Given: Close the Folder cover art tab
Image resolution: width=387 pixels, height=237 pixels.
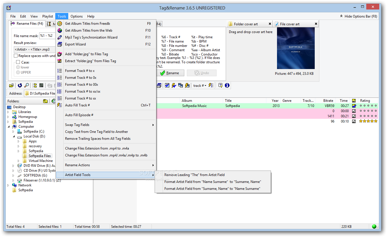Looking at the screenshot, I should [270, 24].
